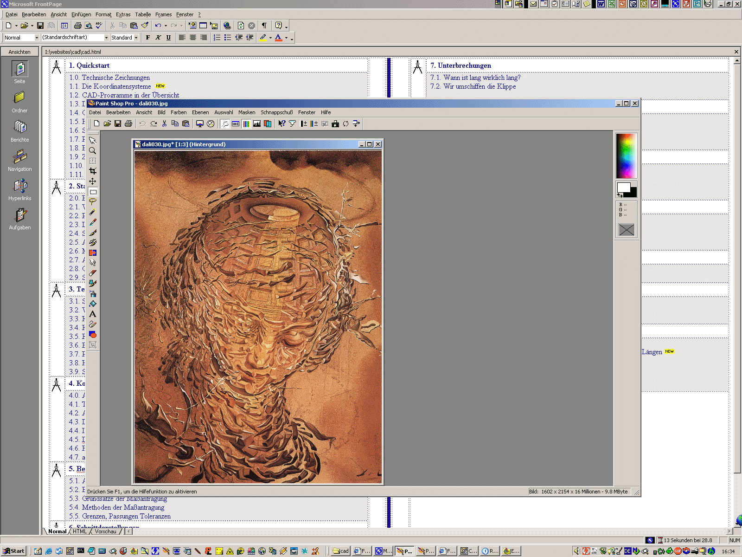This screenshot has width=742, height=557.
Task: Open the Standard font size dropdown
Action: tap(136, 38)
